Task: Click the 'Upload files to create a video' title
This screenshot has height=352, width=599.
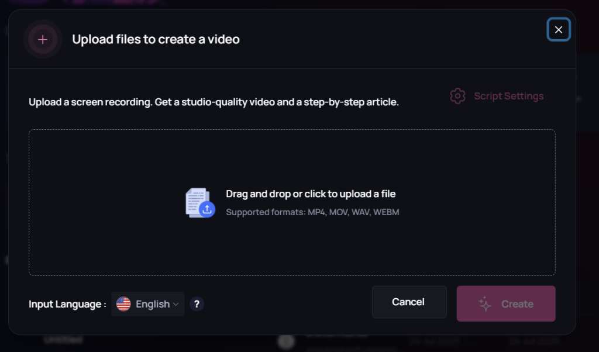Action: (x=156, y=39)
